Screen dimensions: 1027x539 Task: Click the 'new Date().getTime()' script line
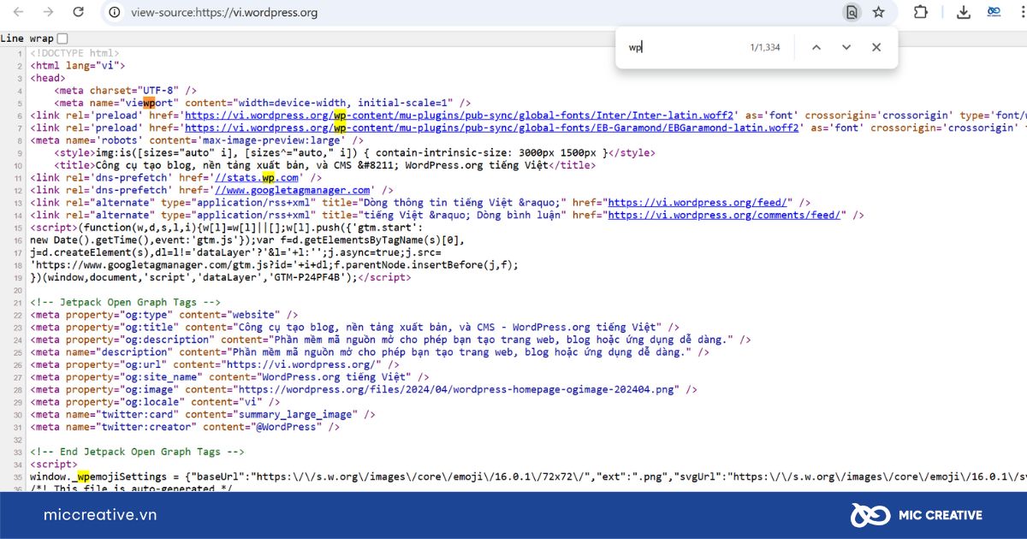pos(247,240)
